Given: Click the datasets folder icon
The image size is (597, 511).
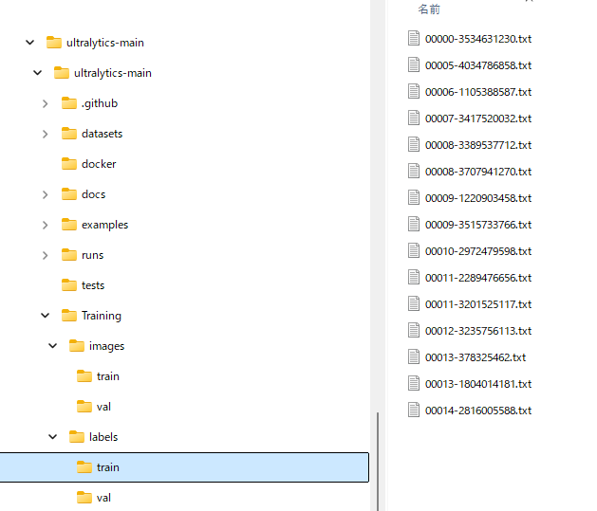Looking at the screenshot, I should 69,134.
